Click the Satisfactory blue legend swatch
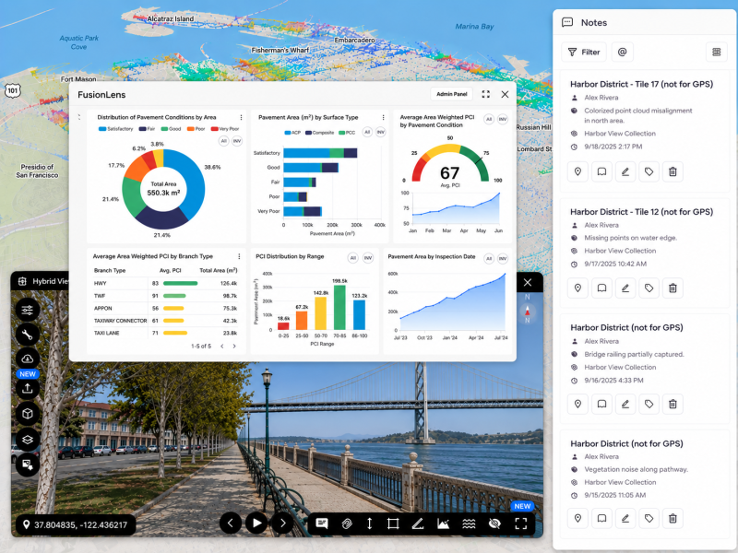 pos(102,129)
